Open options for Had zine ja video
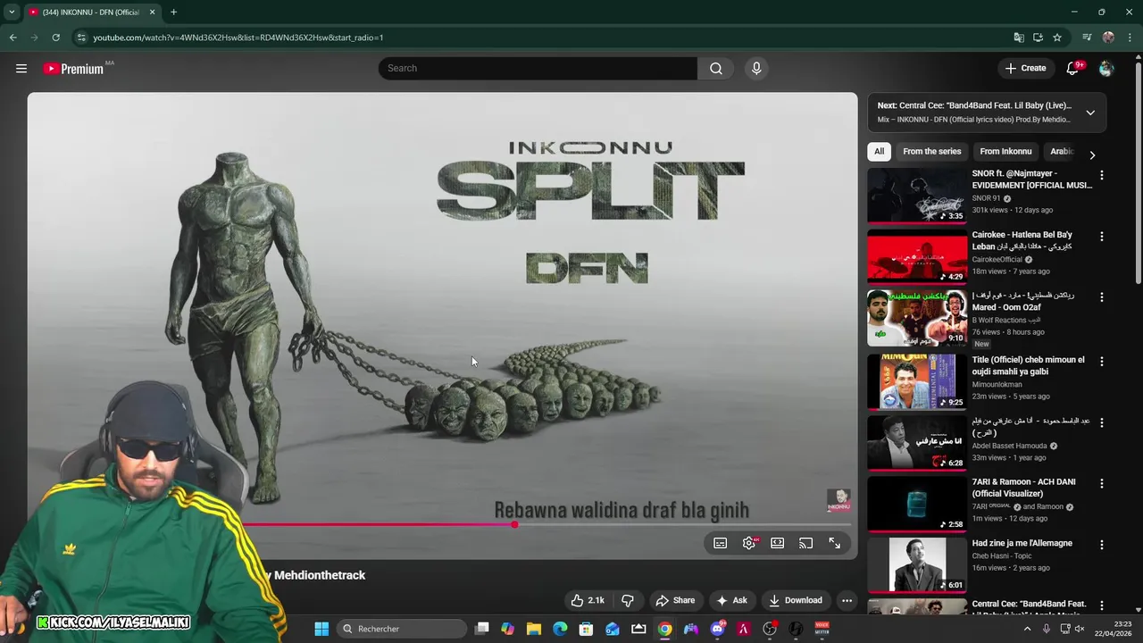1143x643 pixels. point(1101,545)
